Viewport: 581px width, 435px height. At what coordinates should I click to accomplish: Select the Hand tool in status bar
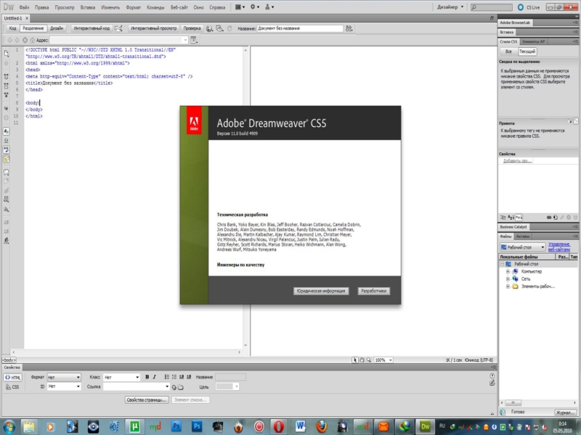tap(362, 360)
